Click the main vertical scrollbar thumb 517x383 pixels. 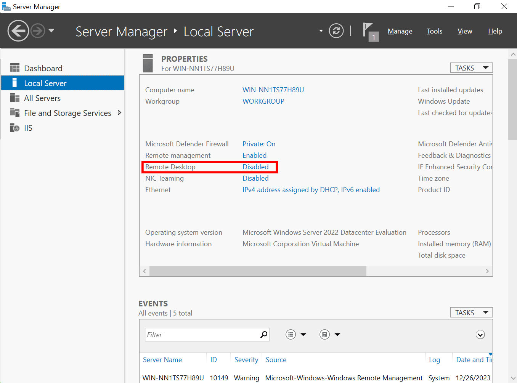[513, 99]
